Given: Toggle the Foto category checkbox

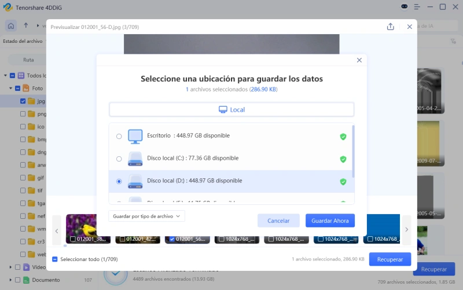Looking at the screenshot, I should point(18,88).
